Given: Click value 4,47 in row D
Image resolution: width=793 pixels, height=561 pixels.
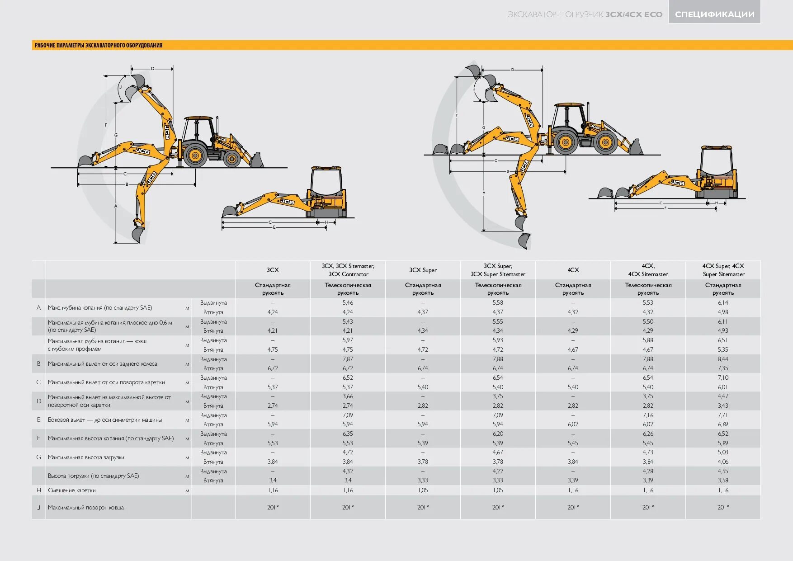Looking at the screenshot, I should (723, 396).
